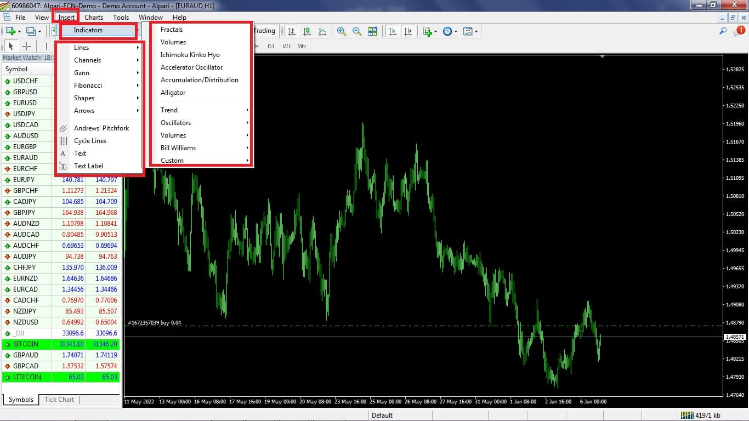Click the Andrews' Pitchfork menu icon
The height and width of the screenshot is (421, 749).
[x=63, y=128]
